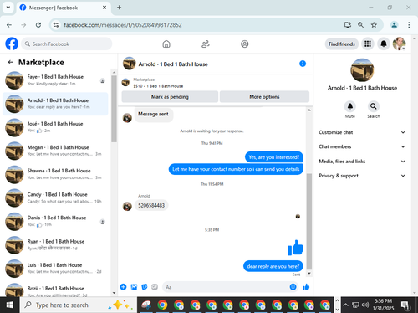418x313 pixels.
Task: Open the Shawna 1 Bed 1 Bath House chat
Action: (x=55, y=174)
